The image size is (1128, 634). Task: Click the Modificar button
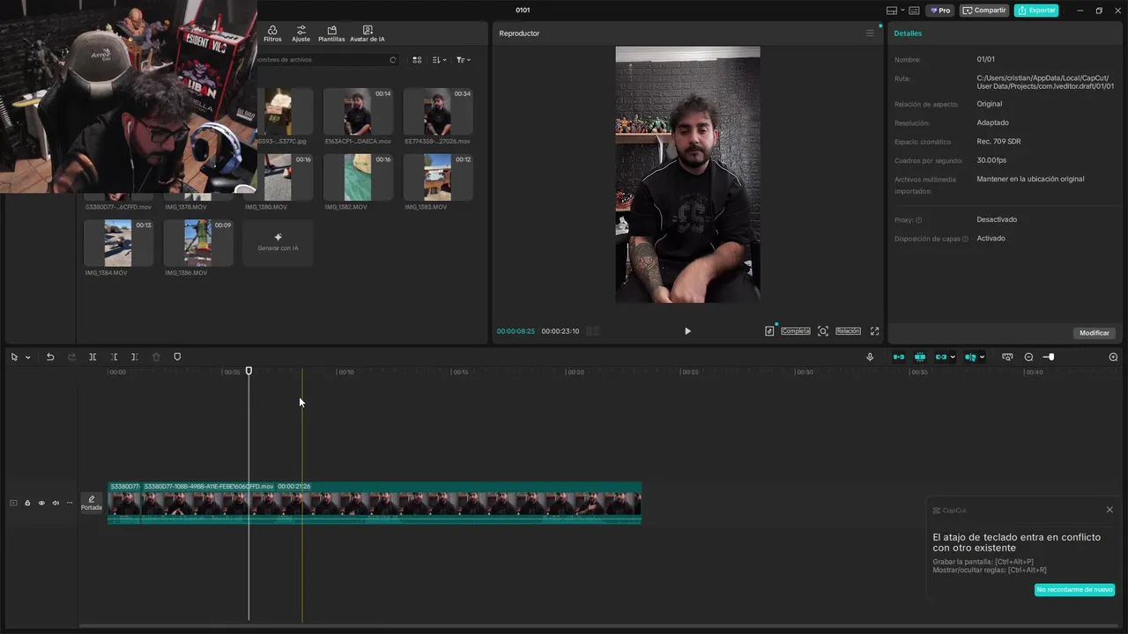1095,333
